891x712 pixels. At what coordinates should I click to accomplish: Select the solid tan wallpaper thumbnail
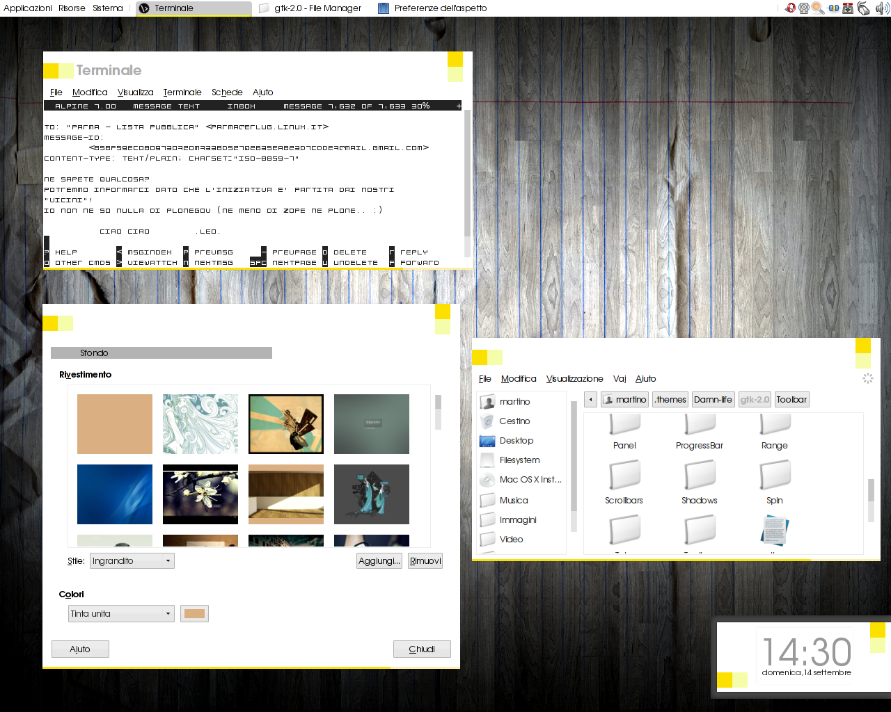[x=115, y=424]
